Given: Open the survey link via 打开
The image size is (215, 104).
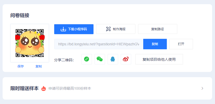Looking at the screenshot, I should point(181,44).
